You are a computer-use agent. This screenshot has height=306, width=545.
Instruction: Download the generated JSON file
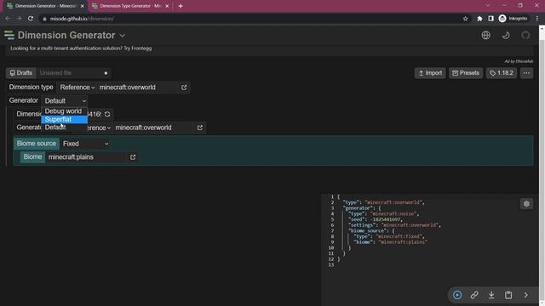tap(491, 295)
